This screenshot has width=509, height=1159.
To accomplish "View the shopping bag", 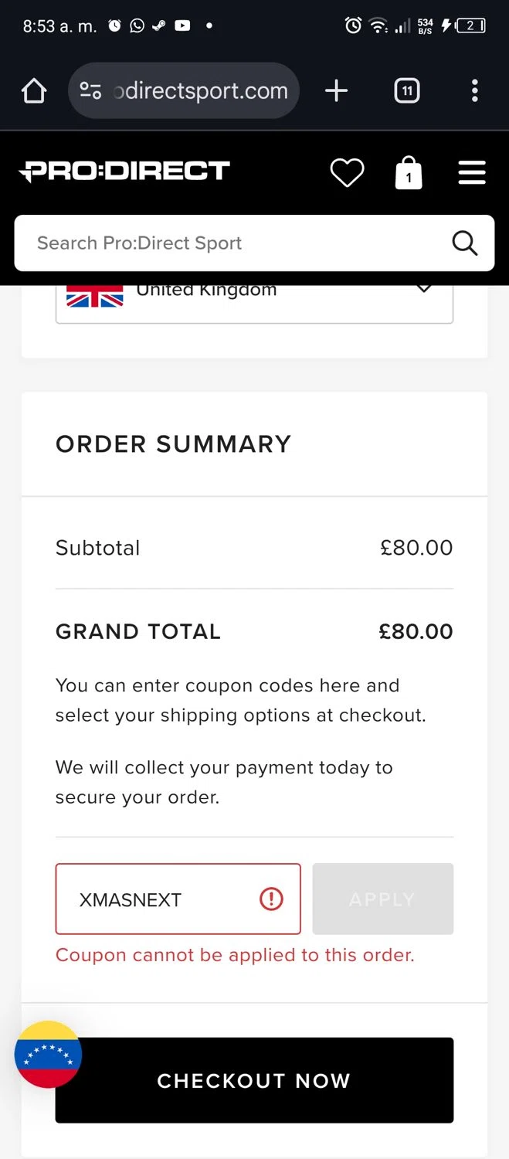I will 409,172.
